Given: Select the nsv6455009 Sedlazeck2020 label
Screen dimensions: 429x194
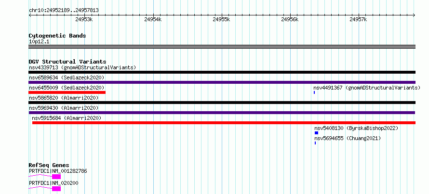Looking at the screenshot, I should [x=67, y=88].
